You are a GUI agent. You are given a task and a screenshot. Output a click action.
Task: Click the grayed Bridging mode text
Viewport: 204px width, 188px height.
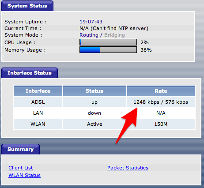pyautogui.click(x=114, y=35)
